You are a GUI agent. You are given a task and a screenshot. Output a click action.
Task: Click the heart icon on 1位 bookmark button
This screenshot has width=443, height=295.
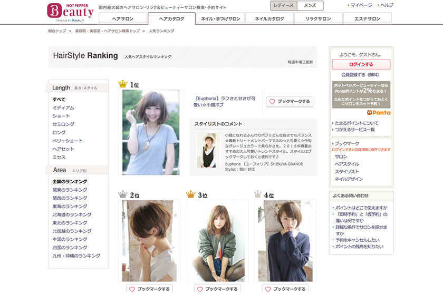[x=272, y=102]
